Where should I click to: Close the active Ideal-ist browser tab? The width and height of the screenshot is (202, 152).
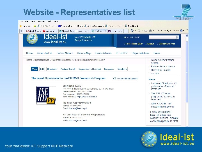click(x=105, y=31)
